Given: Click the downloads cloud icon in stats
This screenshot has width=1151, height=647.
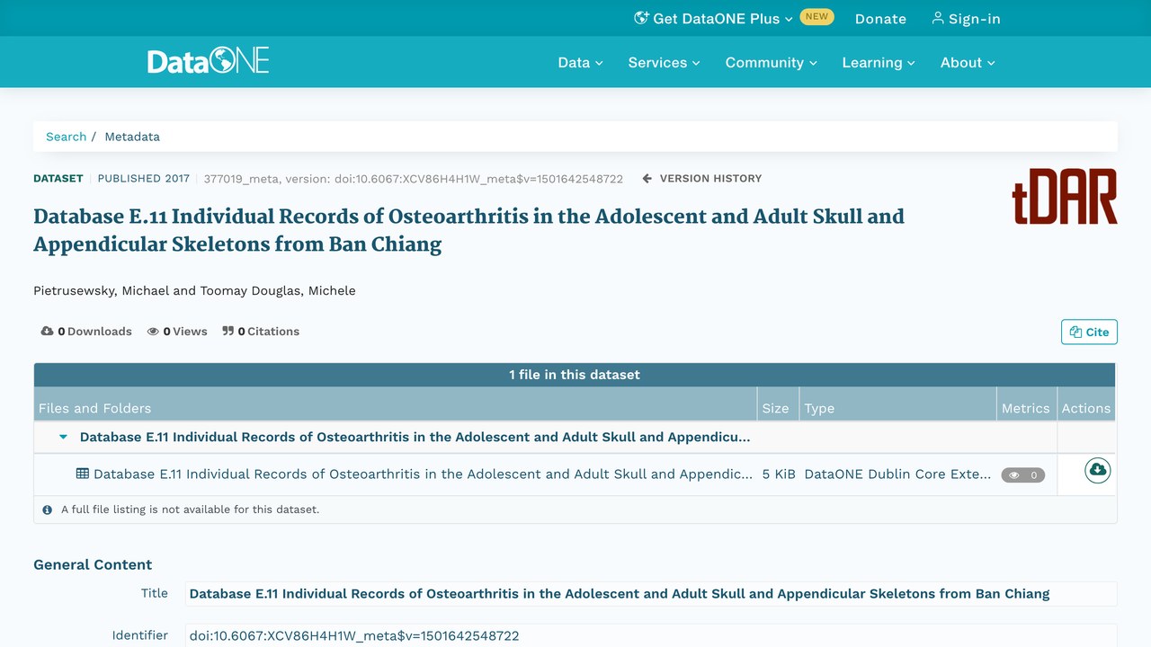Looking at the screenshot, I should (47, 332).
